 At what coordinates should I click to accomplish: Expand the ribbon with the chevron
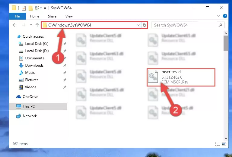coord(218,16)
